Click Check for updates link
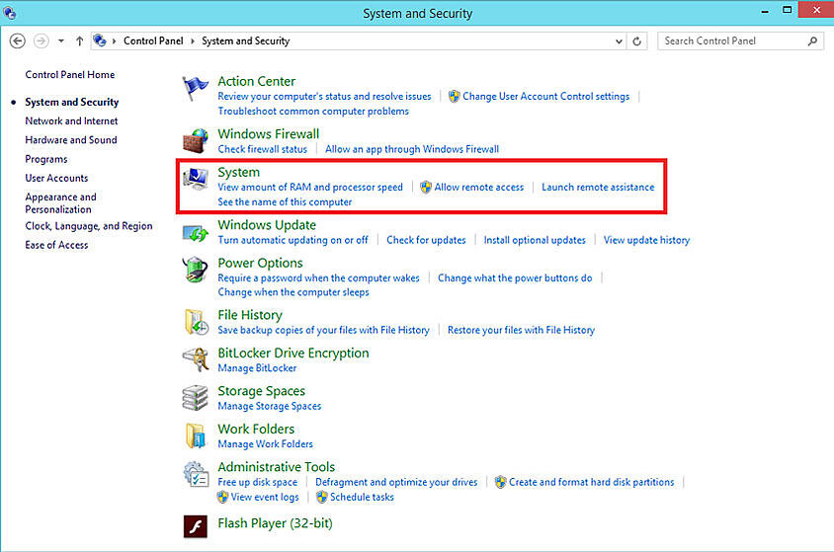The image size is (834, 552). tap(426, 240)
